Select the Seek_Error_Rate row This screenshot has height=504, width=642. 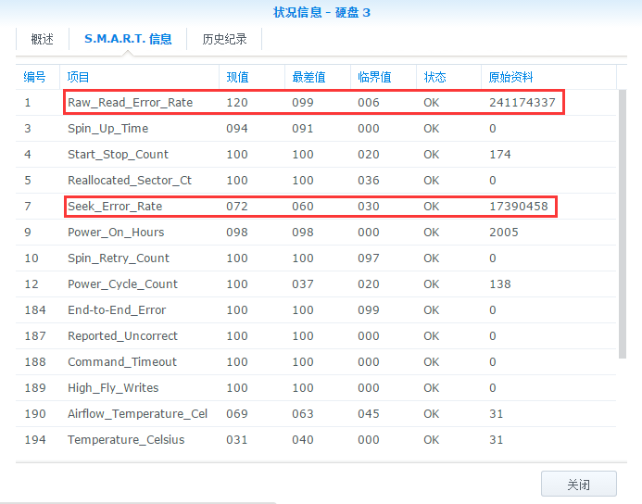click(x=316, y=207)
